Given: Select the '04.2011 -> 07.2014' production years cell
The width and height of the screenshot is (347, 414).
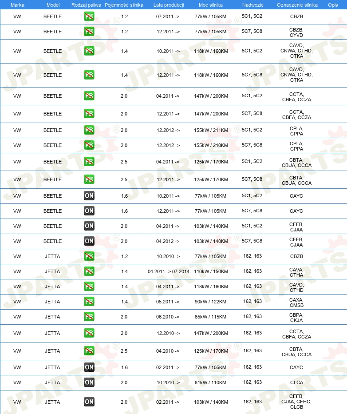Looking at the screenshot, I should 169,271.
